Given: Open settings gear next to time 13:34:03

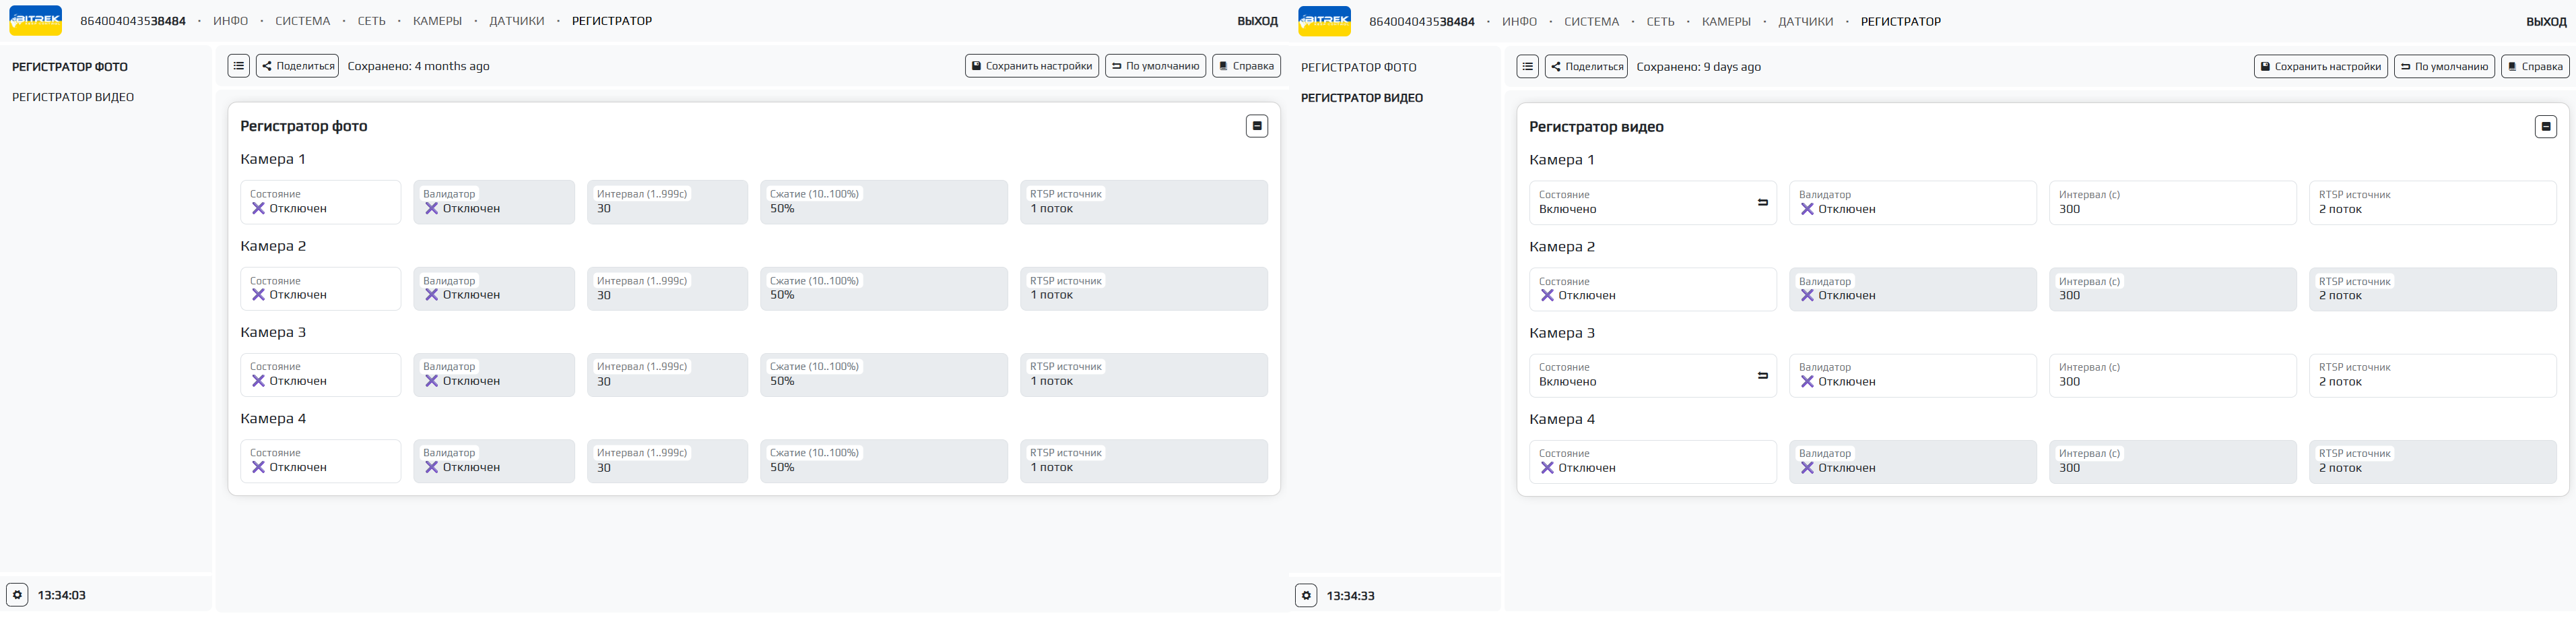Looking at the screenshot, I should 17,595.
